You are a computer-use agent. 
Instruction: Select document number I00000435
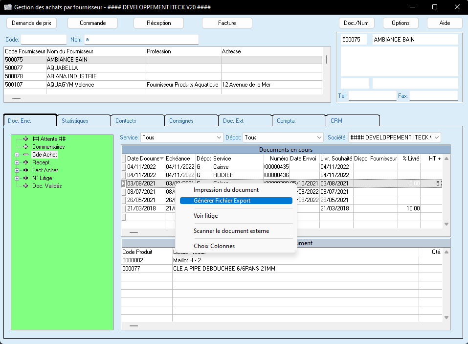[277, 167]
